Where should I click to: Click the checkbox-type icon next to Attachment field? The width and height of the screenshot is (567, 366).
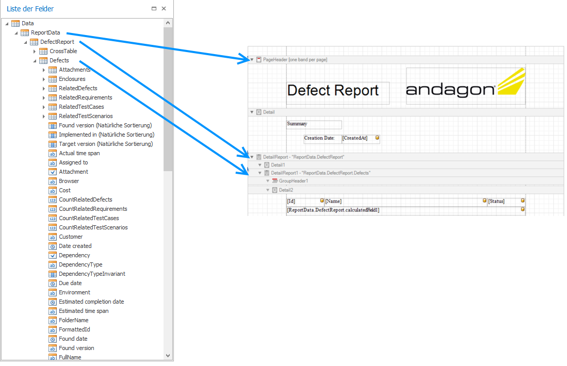tap(53, 172)
